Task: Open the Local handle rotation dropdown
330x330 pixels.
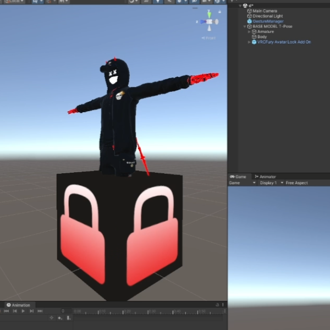Action: tap(14, 2)
